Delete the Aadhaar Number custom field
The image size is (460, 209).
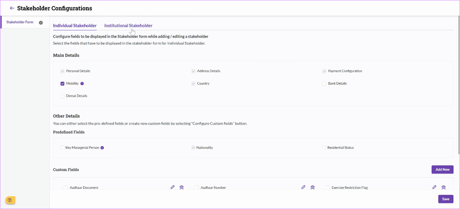coord(313,187)
